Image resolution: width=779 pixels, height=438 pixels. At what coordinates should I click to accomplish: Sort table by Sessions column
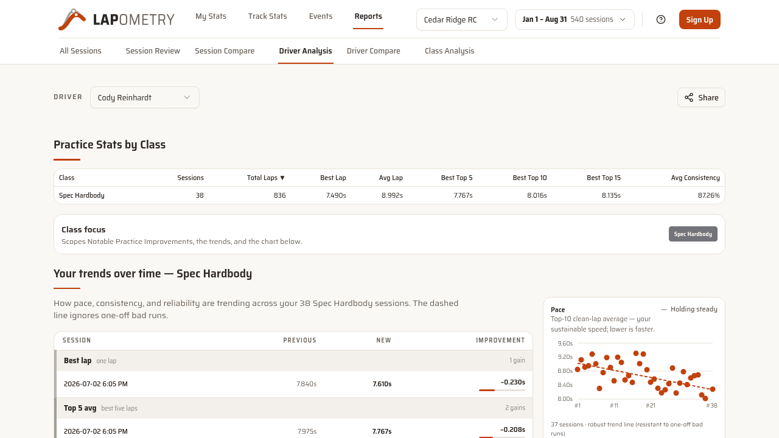[x=190, y=178]
